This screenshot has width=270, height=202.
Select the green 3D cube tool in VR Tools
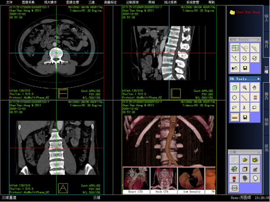[x=234, y=88]
